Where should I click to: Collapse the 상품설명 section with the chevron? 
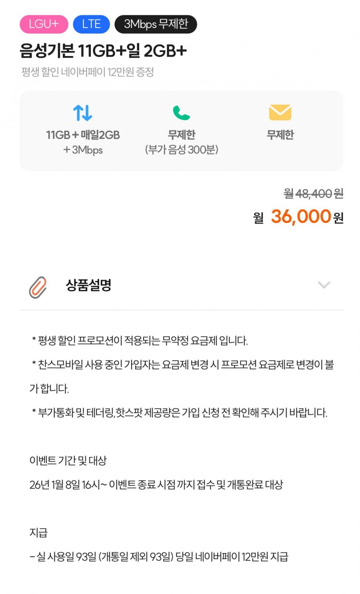pyautogui.click(x=324, y=285)
